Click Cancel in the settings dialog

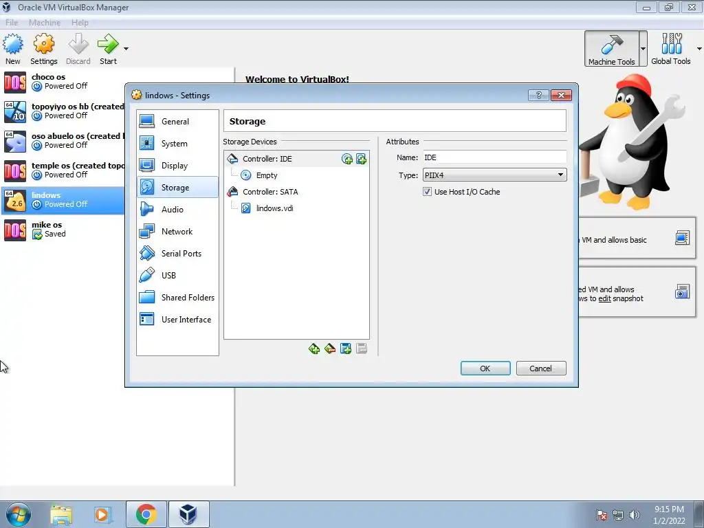point(541,368)
